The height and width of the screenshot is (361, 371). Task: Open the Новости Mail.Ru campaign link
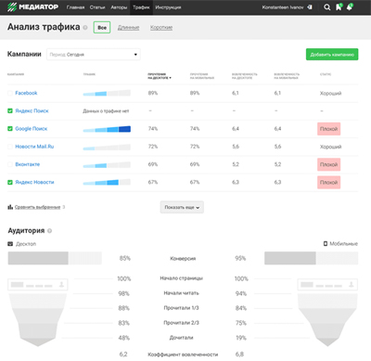[34, 147]
